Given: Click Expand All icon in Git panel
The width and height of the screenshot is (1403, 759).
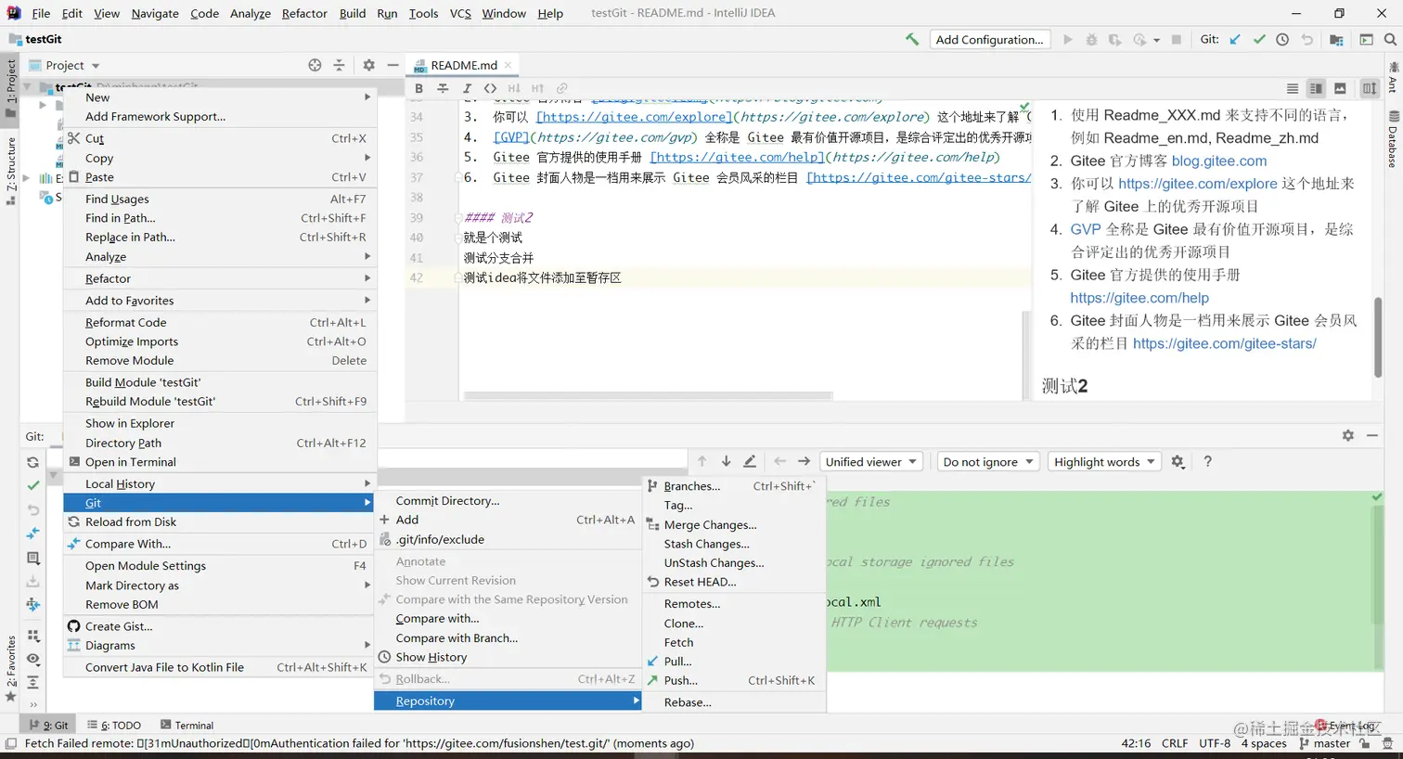Looking at the screenshot, I should pos(32,682).
